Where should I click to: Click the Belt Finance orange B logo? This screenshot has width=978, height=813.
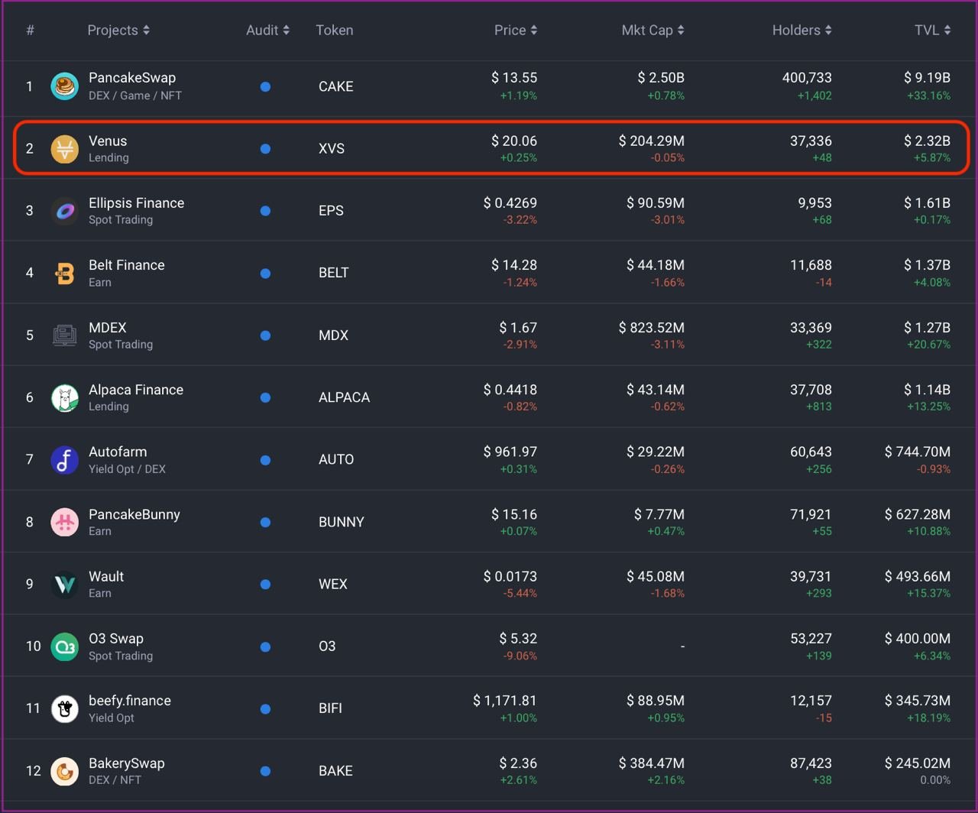(x=64, y=274)
